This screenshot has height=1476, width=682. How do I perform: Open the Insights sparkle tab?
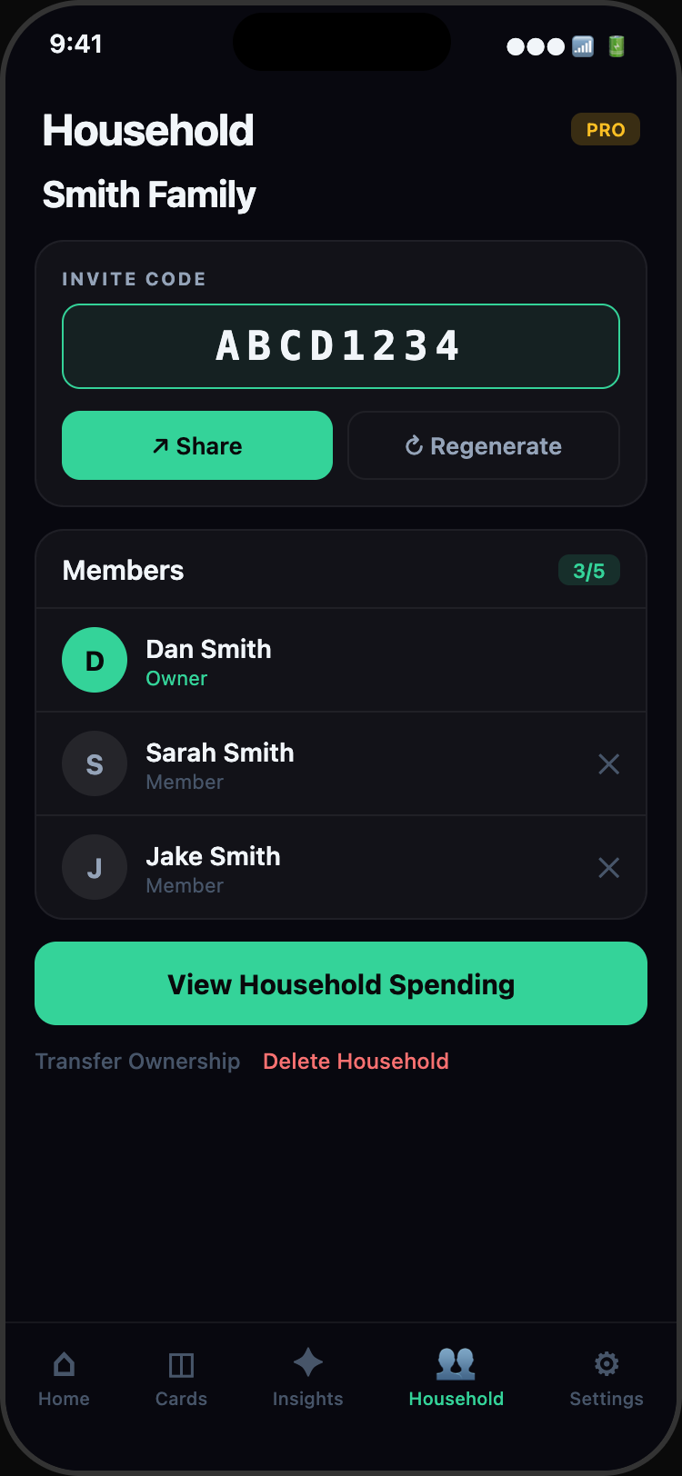[308, 1378]
